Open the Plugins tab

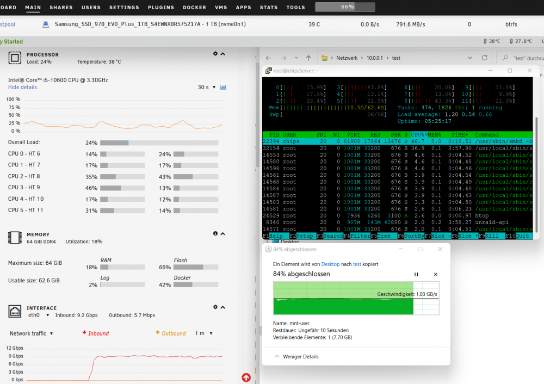coord(161,7)
